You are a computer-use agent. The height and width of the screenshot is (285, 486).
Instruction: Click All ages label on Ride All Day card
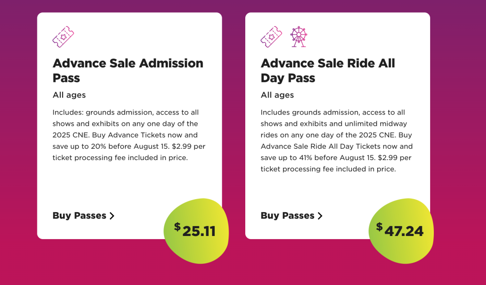277,95
